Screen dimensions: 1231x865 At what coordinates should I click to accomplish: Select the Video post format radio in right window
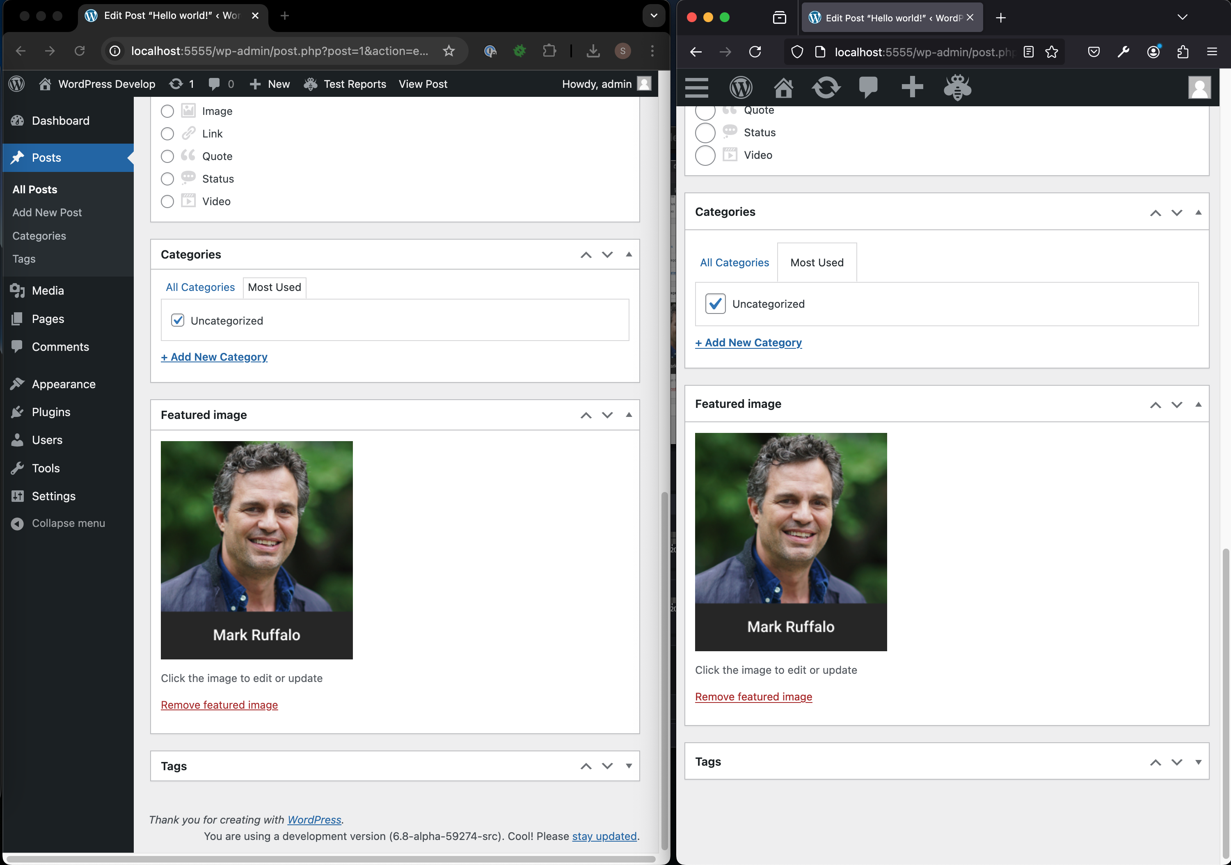[705, 156]
